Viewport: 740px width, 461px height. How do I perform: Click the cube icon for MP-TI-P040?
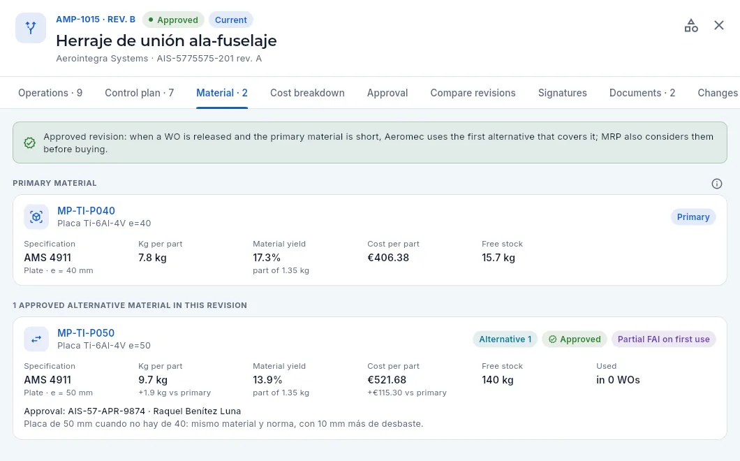coord(36,217)
